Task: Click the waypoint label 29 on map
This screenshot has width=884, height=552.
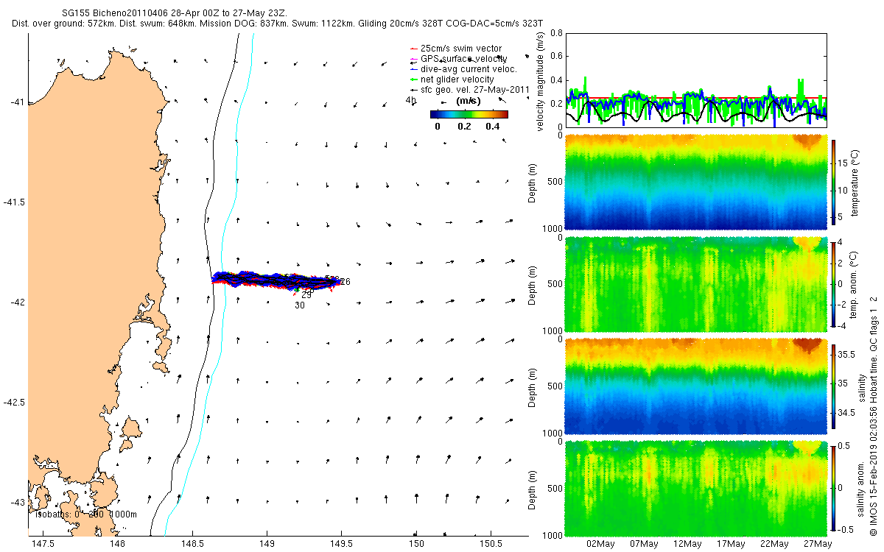Action: 306,294
